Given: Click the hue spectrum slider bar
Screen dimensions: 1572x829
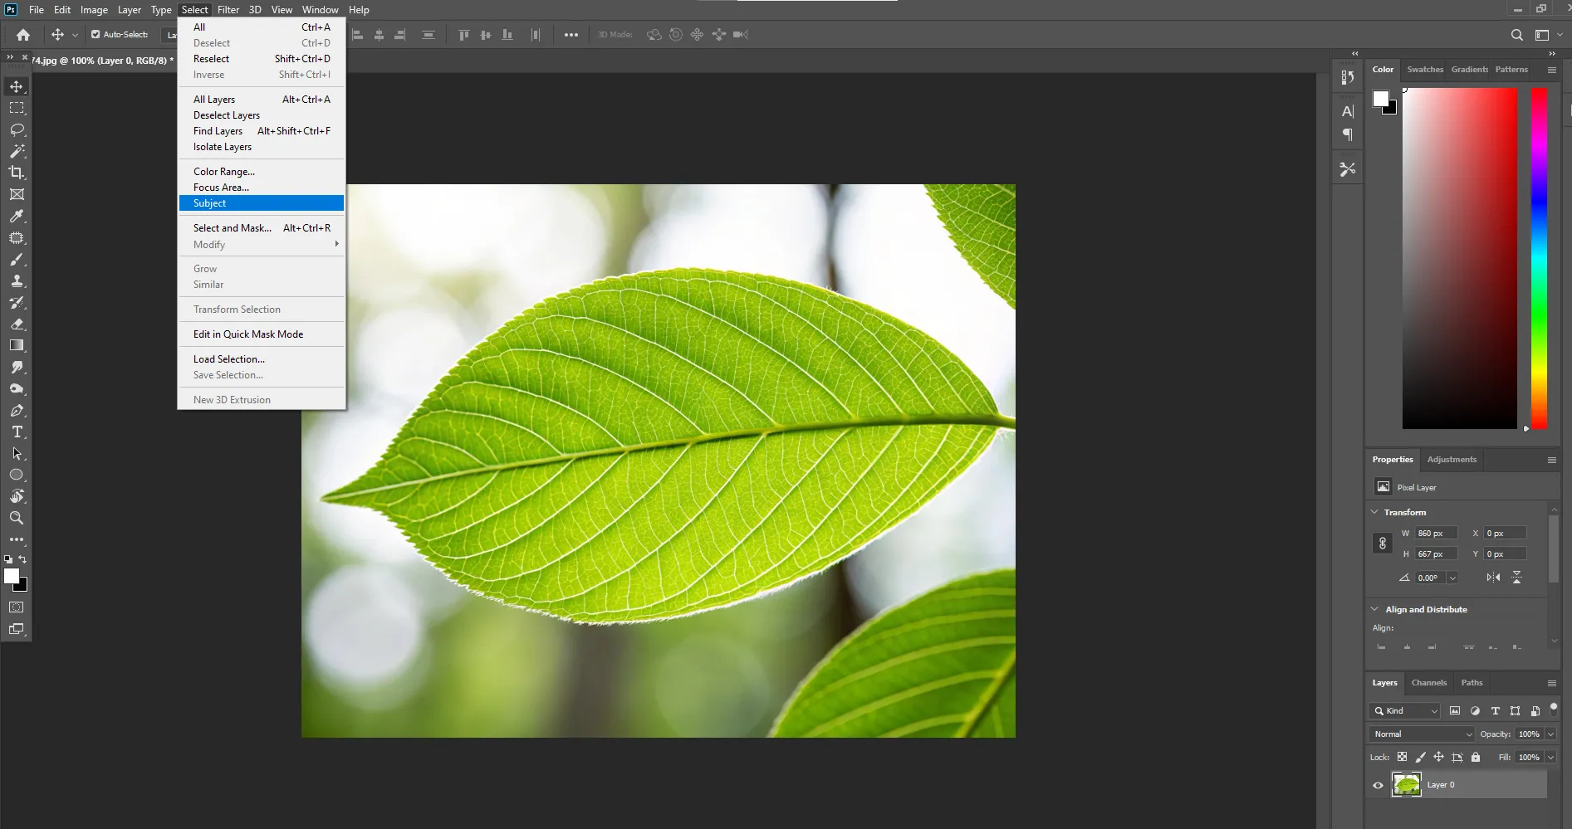Looking at the screenshot, I should 1539,257.
